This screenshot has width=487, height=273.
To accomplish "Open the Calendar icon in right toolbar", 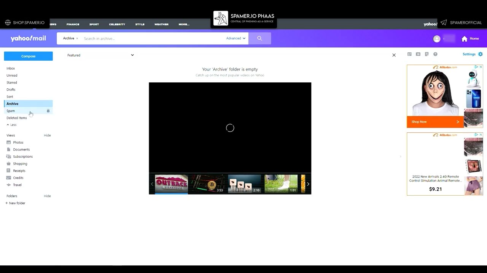I will pyautogui.click(x=418, y=54).
